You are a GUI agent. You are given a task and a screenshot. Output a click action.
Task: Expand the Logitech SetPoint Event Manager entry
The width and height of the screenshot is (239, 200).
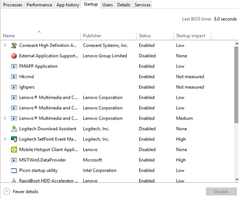pos(5,139)
